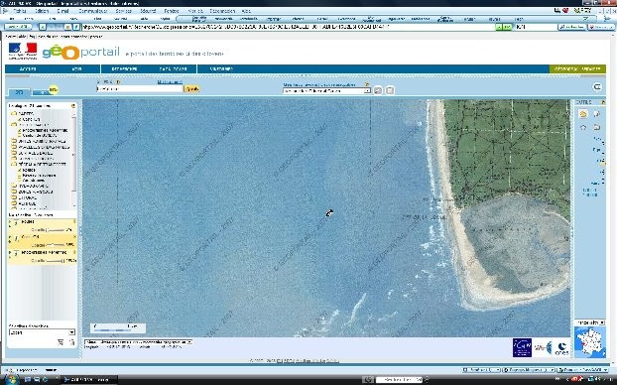The height and width of the screenshot is (385, 617).
Task: Click second square icon beside the map selection dropdown
Action: (x=390, y=90)
